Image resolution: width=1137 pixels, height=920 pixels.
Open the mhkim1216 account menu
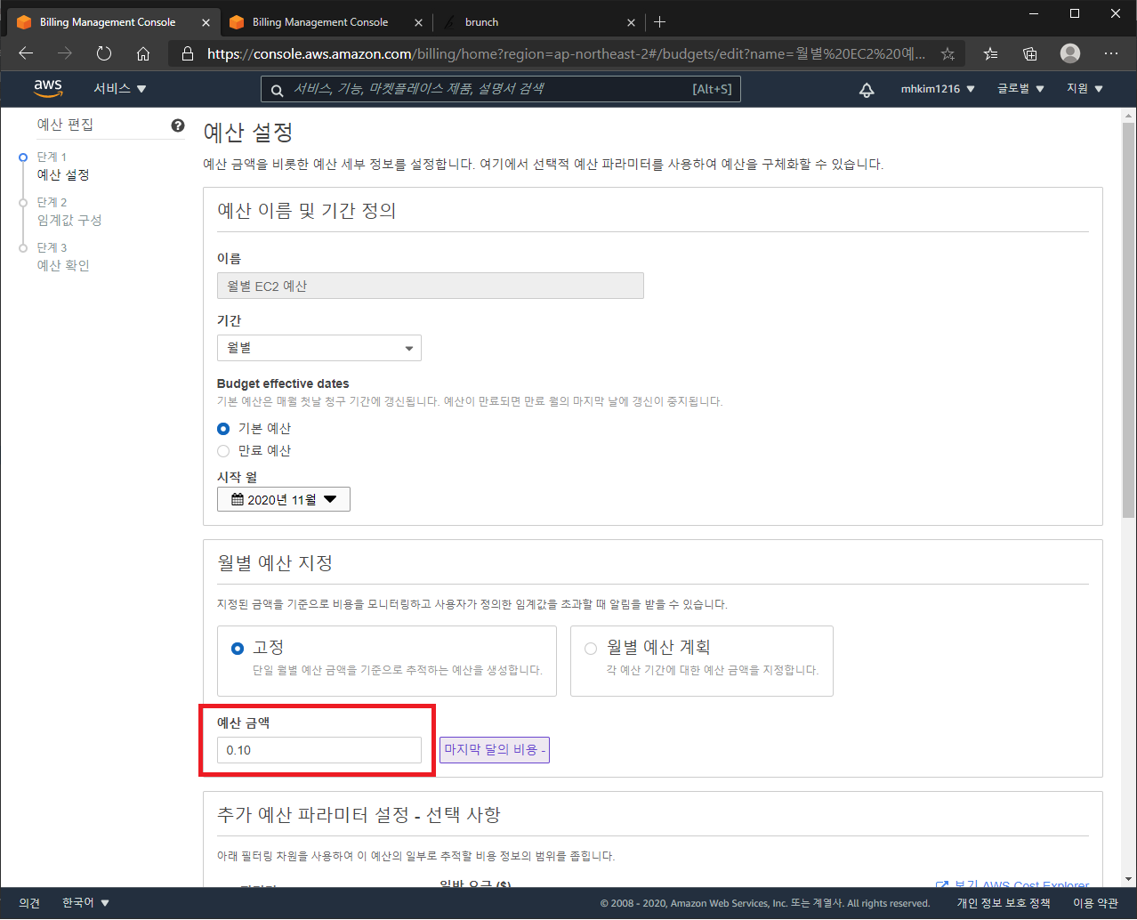point(938,89)
